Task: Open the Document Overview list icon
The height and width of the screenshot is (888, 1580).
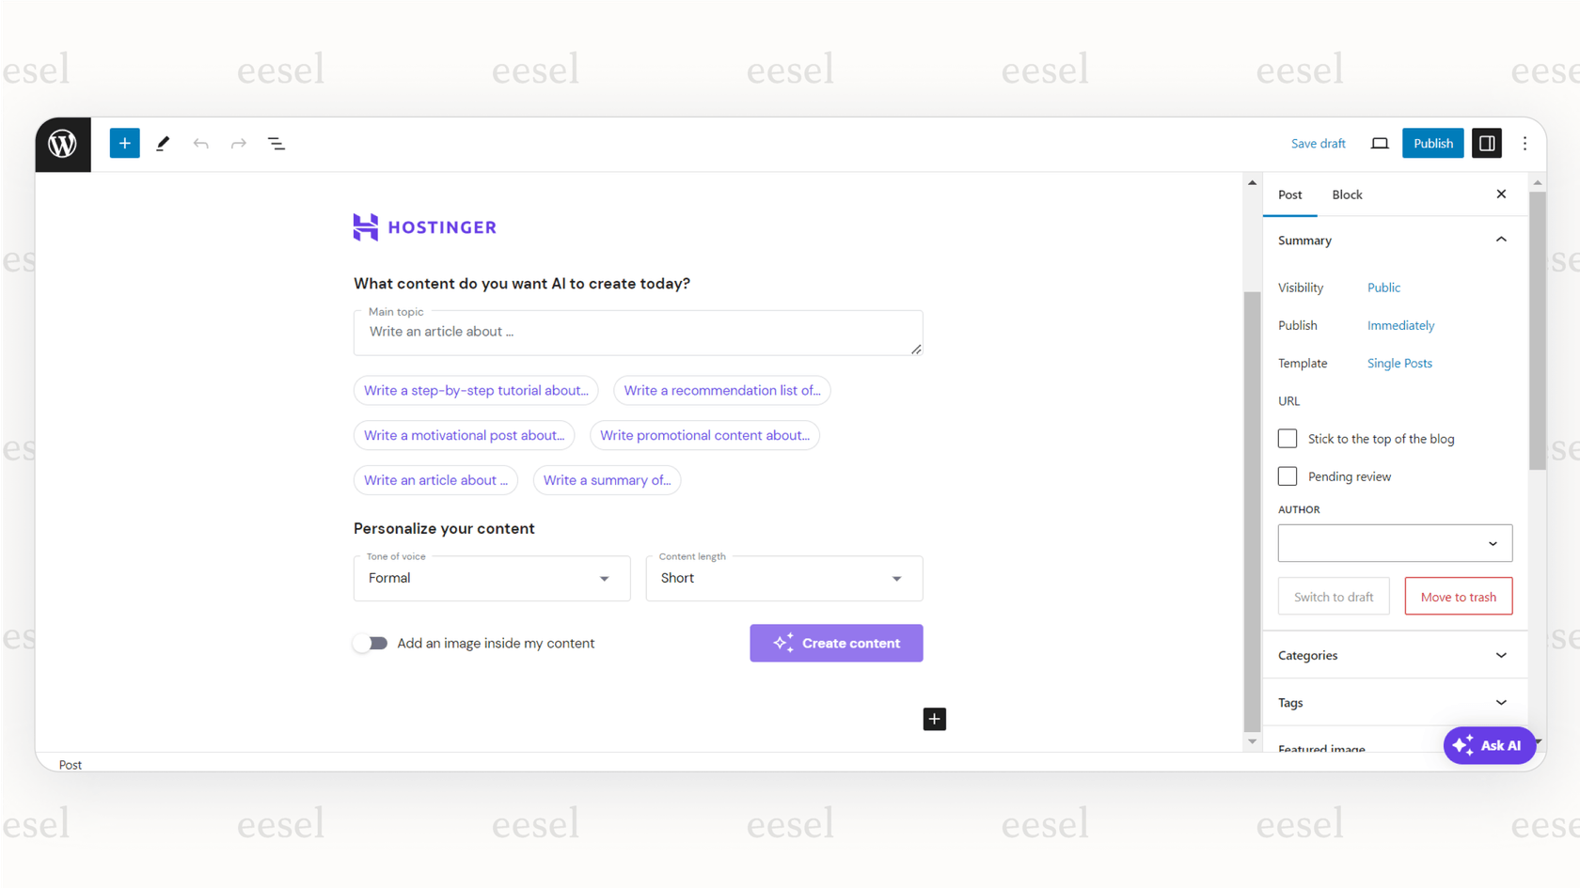Action: [x=276, y=144]
